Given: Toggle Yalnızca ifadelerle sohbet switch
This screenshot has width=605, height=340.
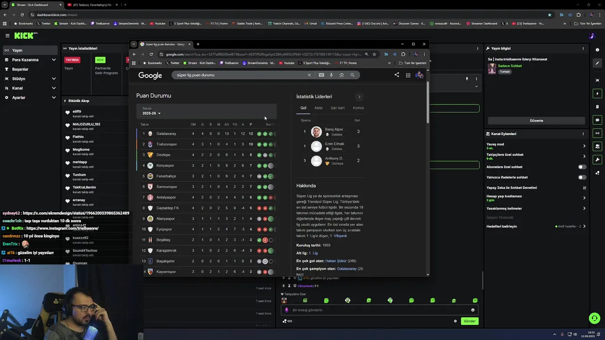Looking at the screenshot, I should (582, 178).
